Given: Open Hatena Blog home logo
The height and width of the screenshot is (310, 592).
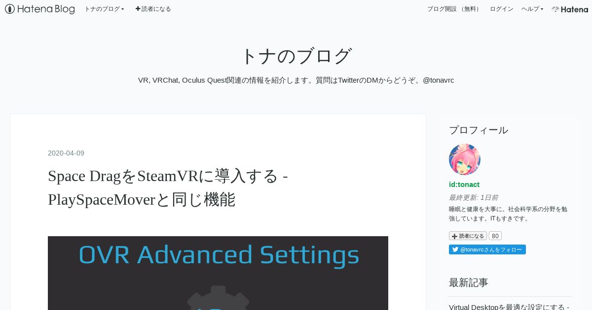Looking at the screenshot, I should 40,9.
